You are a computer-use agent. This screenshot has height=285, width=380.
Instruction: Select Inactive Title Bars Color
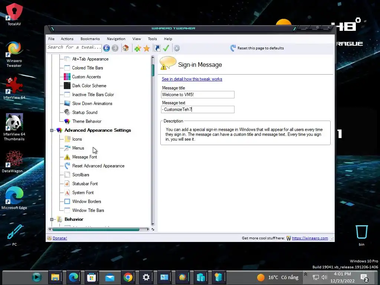coord(93,95)
